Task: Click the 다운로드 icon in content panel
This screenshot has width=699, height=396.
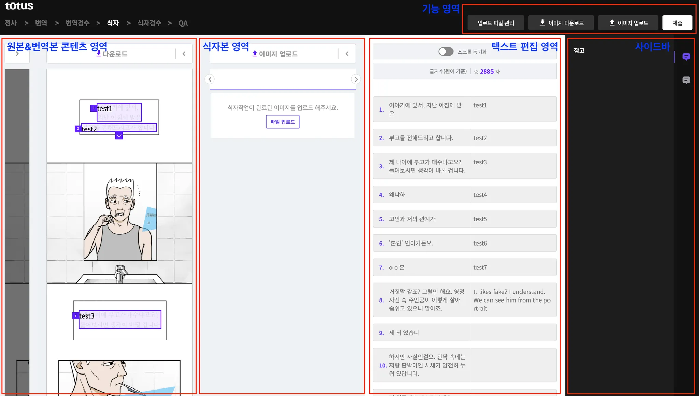Action: point(99,54)
